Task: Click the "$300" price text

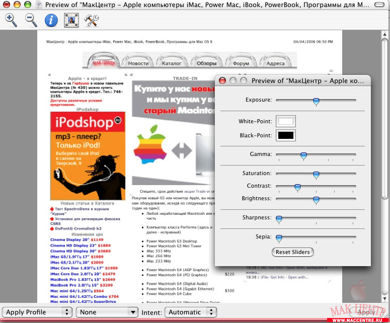Action: click(229, 290)
